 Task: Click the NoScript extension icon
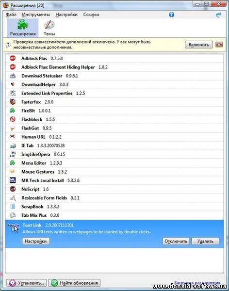[13, 189]
